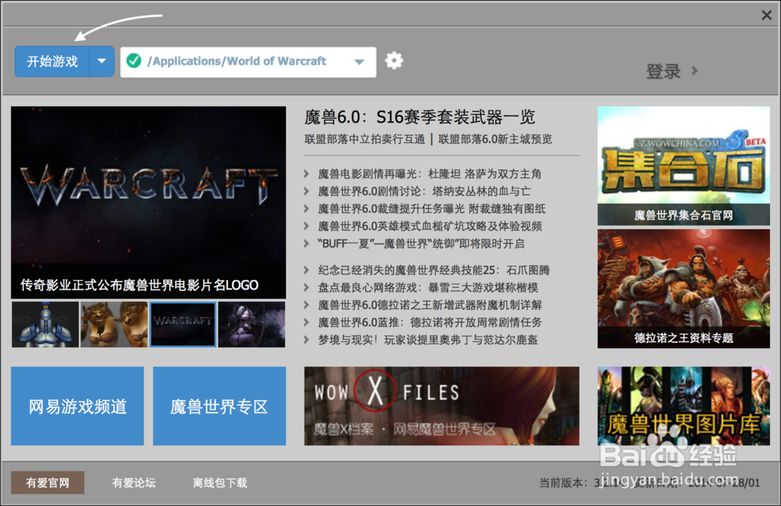Select the blue armored knight thumbnail
The height and width of the screenshot is (506, 781).
pyautogui.click(x=45, y=324)
